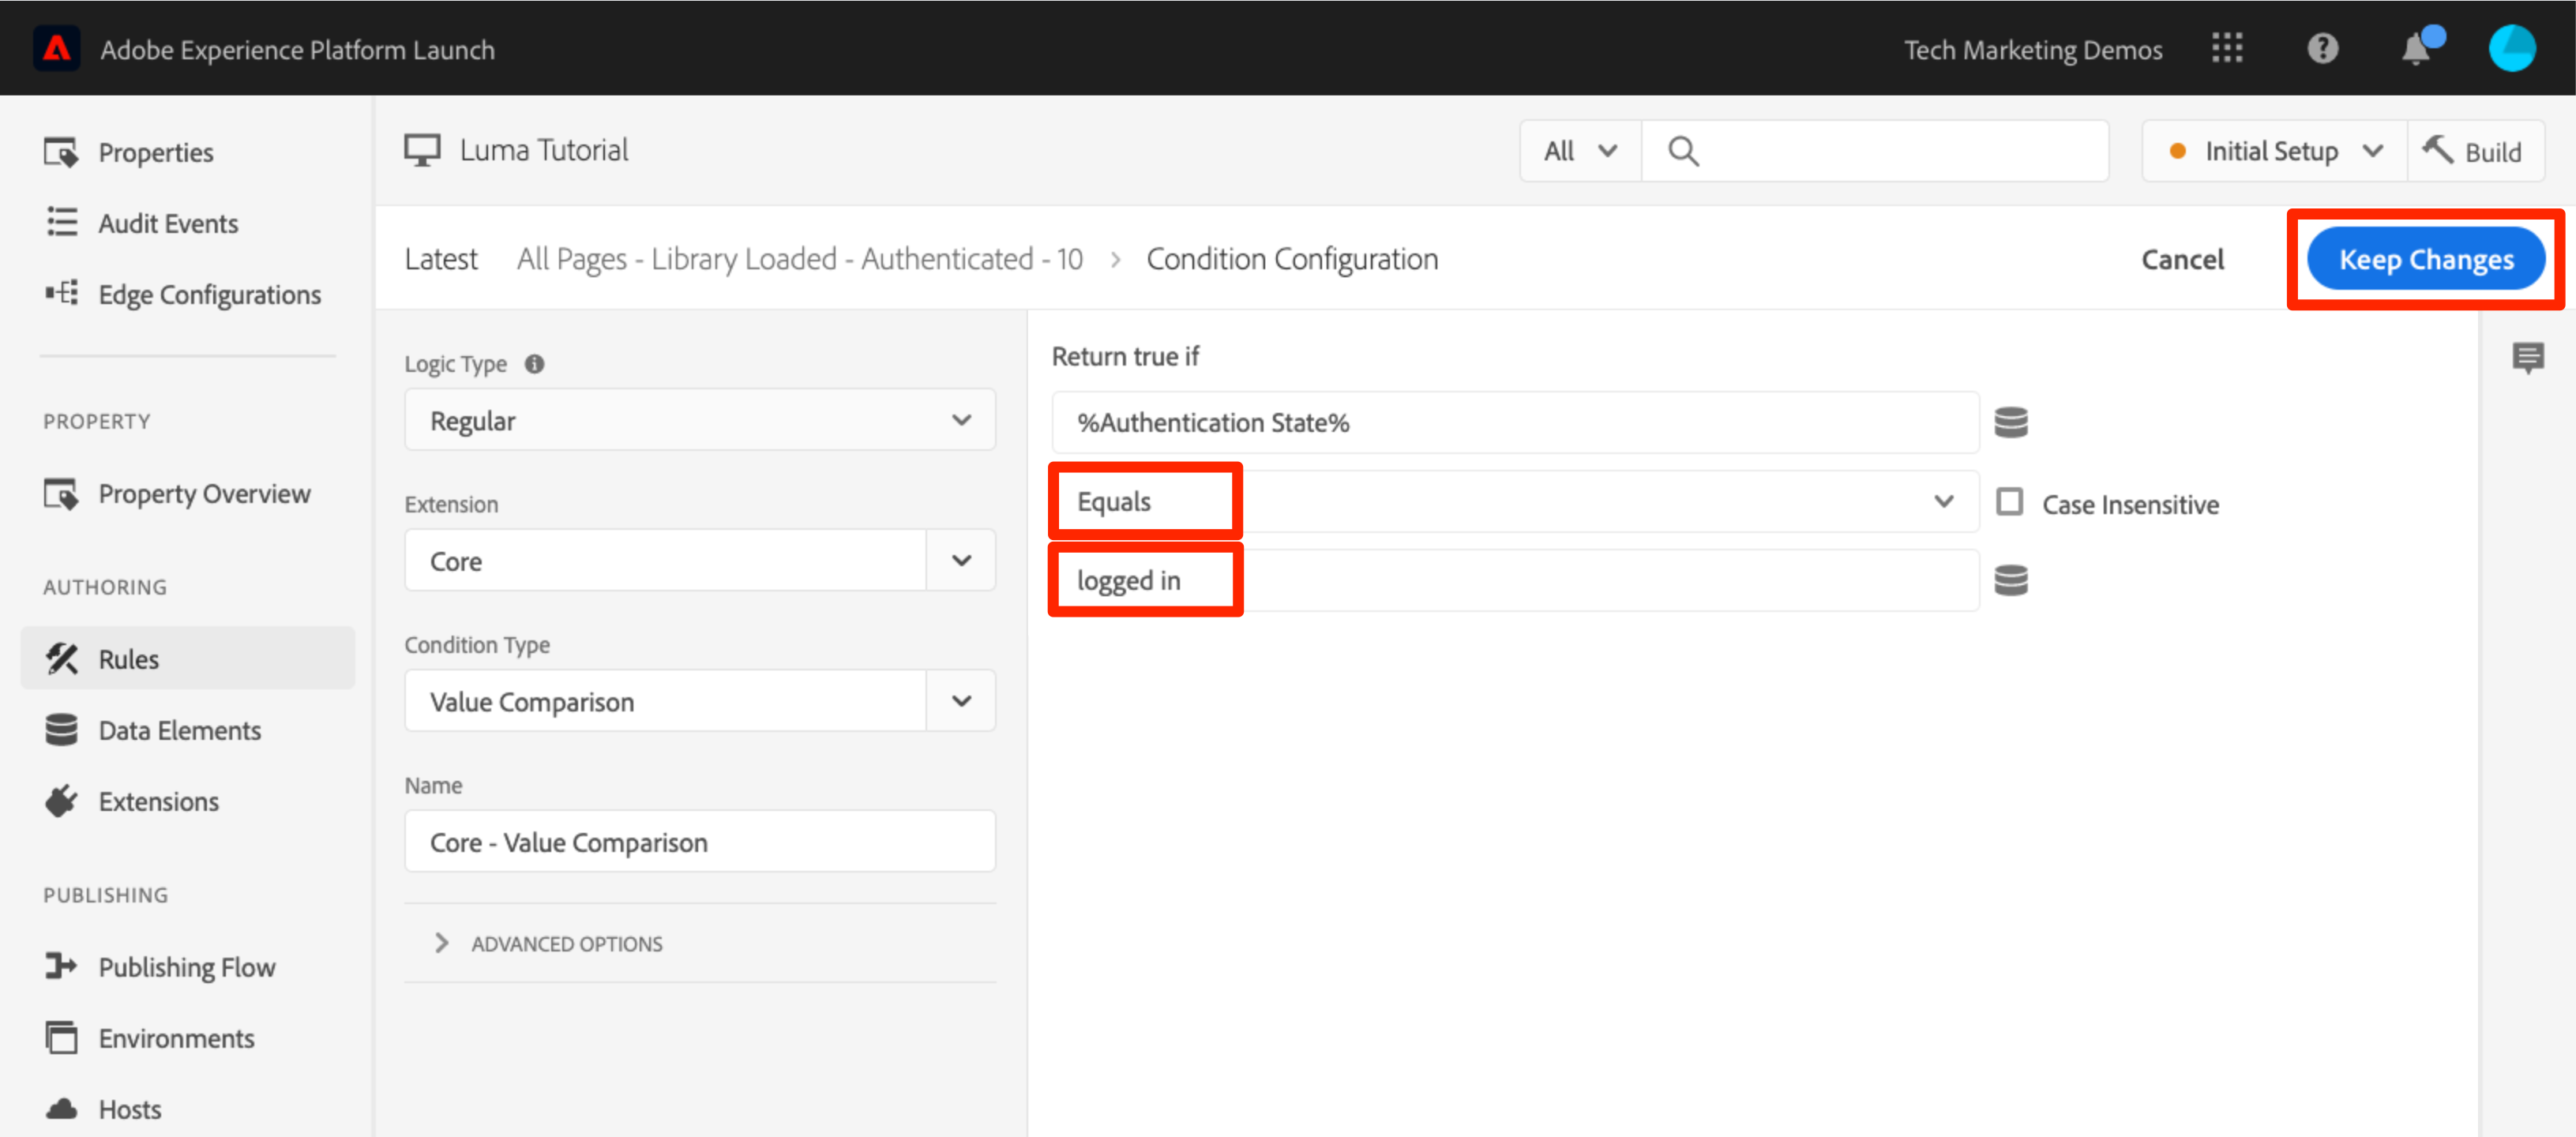Open the help question mark icon

tap(2321, 48)
